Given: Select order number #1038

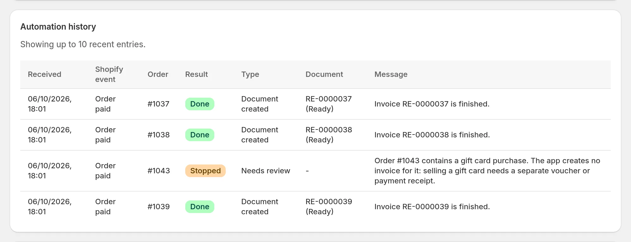Looking at the screenshot, I should tap(158, 135).
